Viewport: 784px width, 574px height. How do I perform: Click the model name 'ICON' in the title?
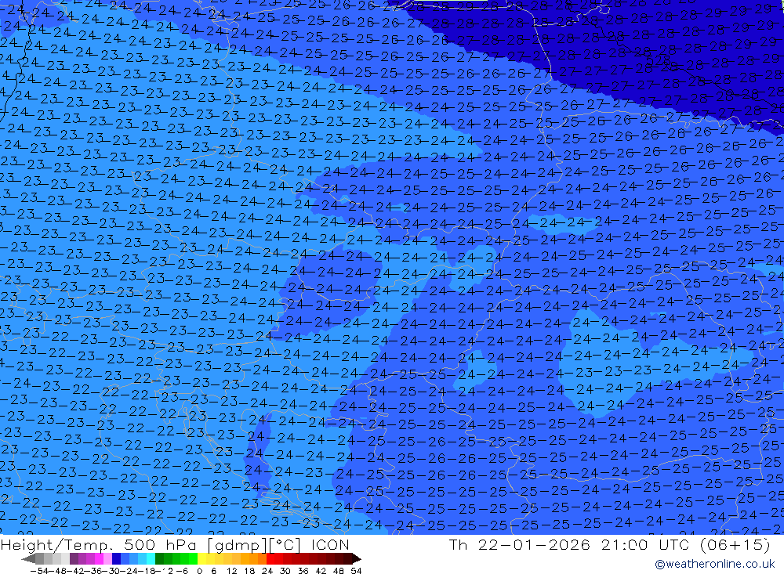pos(330,544)
